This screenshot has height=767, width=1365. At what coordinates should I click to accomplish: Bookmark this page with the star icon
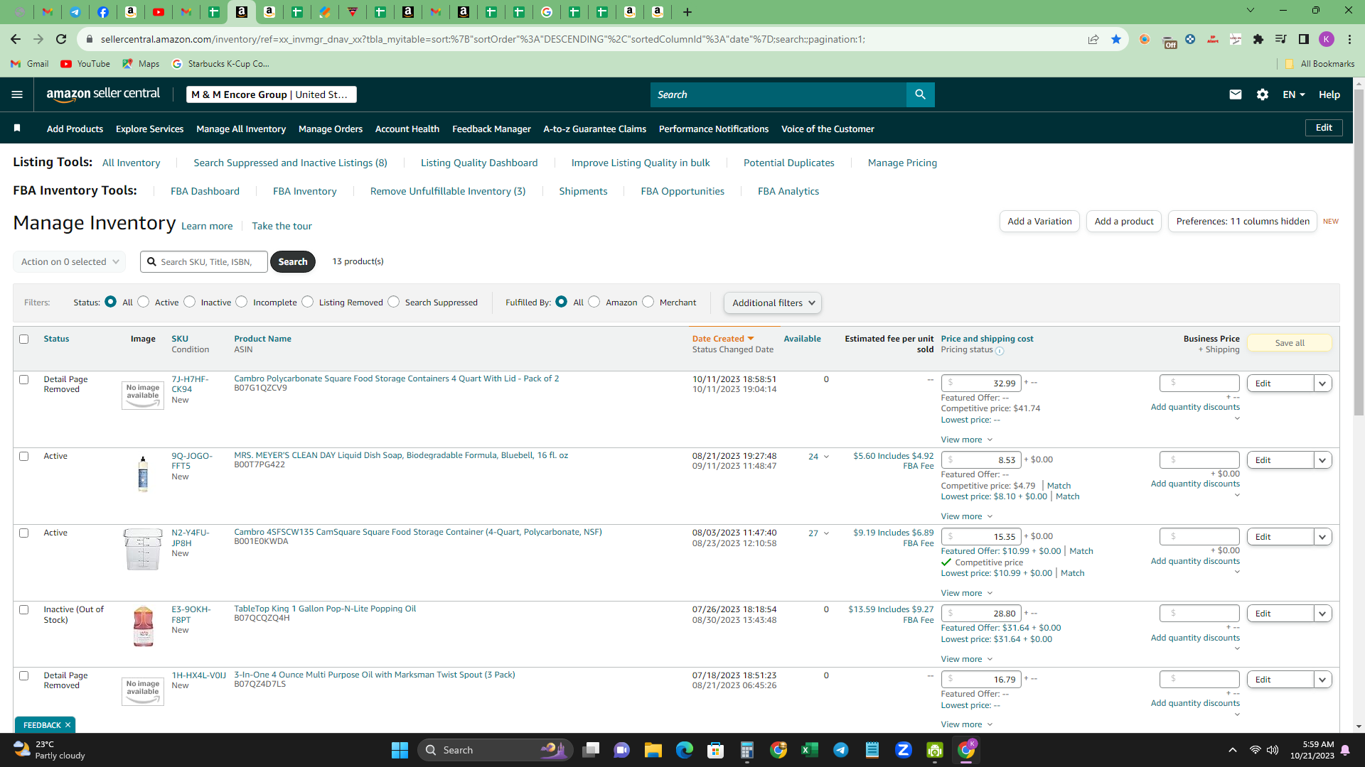coord(1116,39)
